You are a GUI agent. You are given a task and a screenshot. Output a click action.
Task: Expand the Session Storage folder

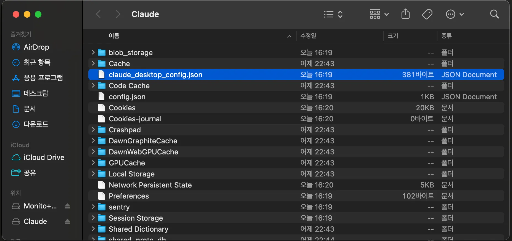coord(93,218)
